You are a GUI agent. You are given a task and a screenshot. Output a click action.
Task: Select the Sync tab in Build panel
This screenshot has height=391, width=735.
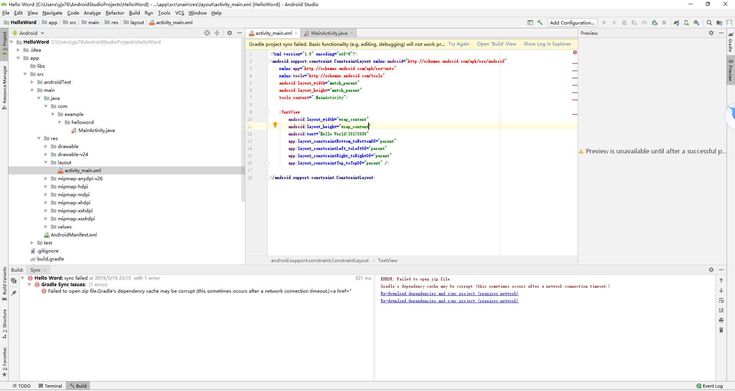36,270
